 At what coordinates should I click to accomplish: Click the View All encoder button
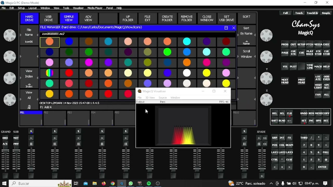pos(29,99)
